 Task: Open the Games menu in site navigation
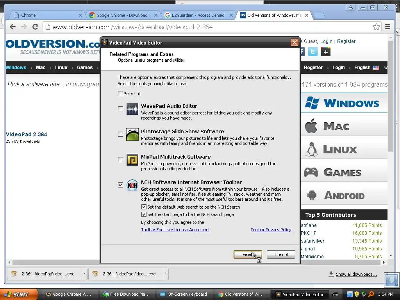click(85, 68)
